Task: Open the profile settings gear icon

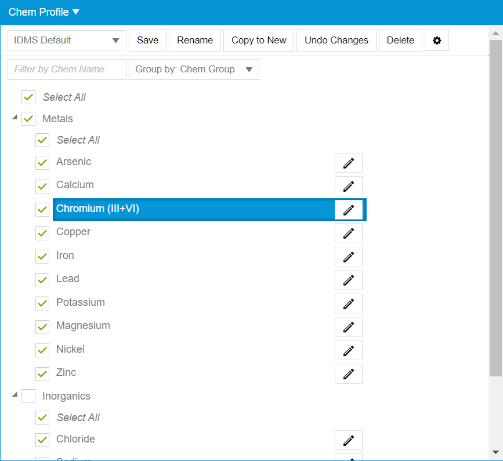Action: click(436, 40)
